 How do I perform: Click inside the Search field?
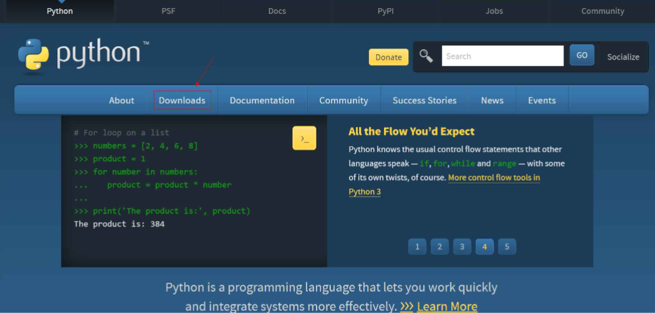tap(503, 56)
